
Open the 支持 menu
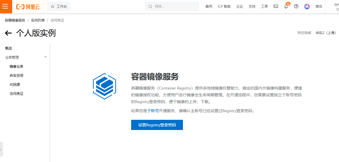coord(252,7)
